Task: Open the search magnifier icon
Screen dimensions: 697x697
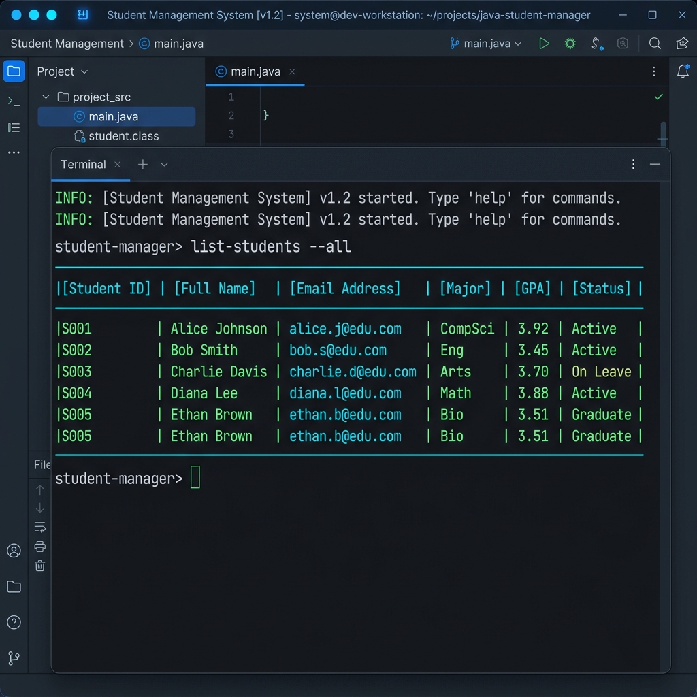Action: [x=654, y=44]
